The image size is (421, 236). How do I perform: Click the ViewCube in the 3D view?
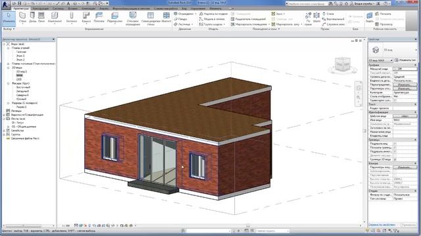[343, 64]
